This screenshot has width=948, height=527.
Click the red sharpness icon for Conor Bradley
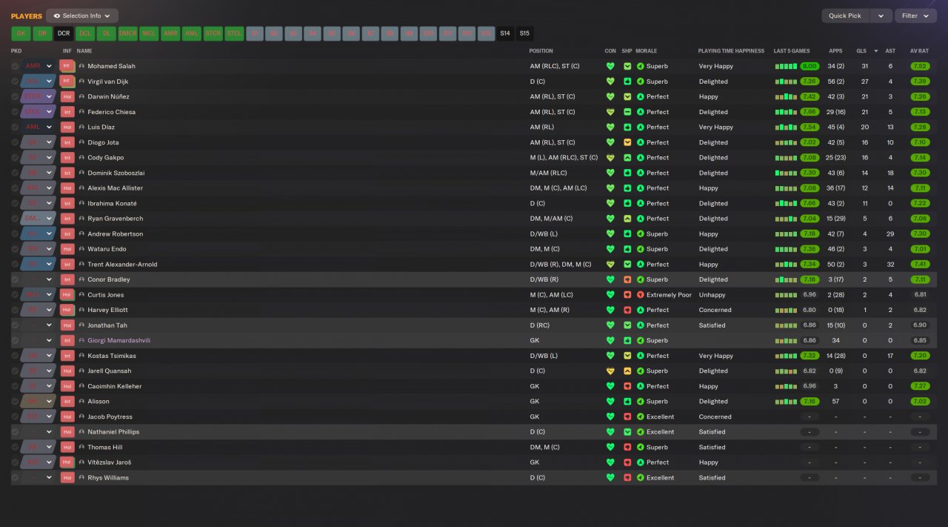[x=627, y=279]
